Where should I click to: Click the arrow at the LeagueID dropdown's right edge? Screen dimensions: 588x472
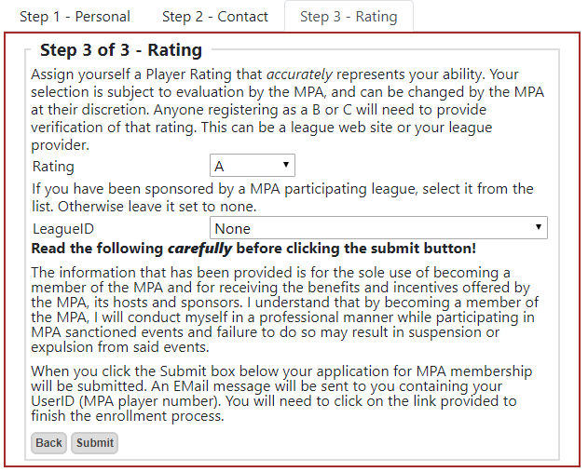click(539, 228)
